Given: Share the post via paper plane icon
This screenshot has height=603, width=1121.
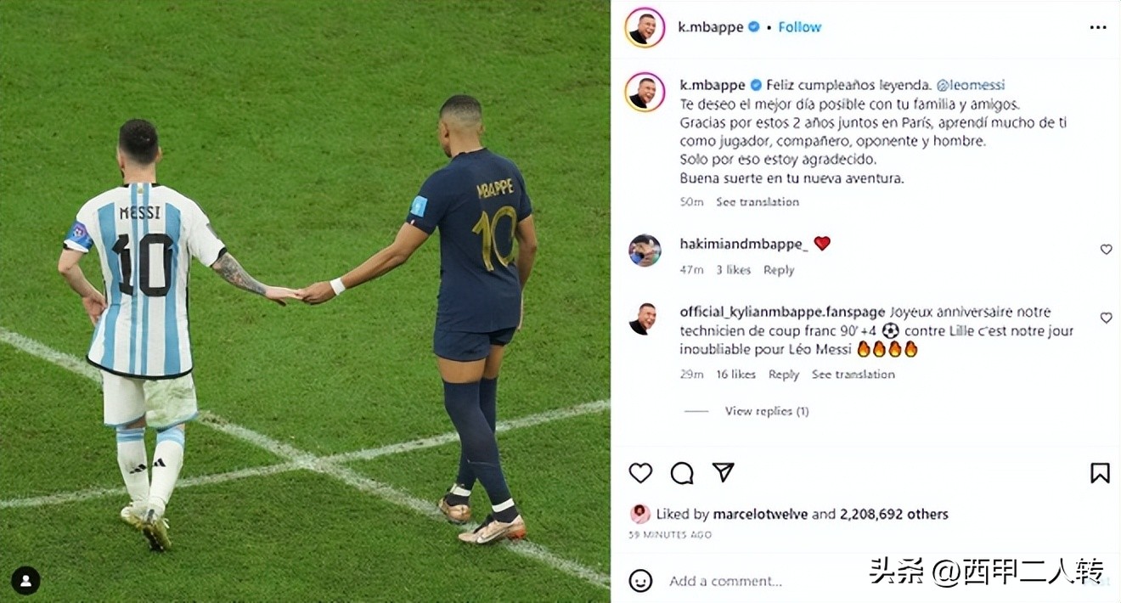Looking at the screenshot, I should (723, 472).
